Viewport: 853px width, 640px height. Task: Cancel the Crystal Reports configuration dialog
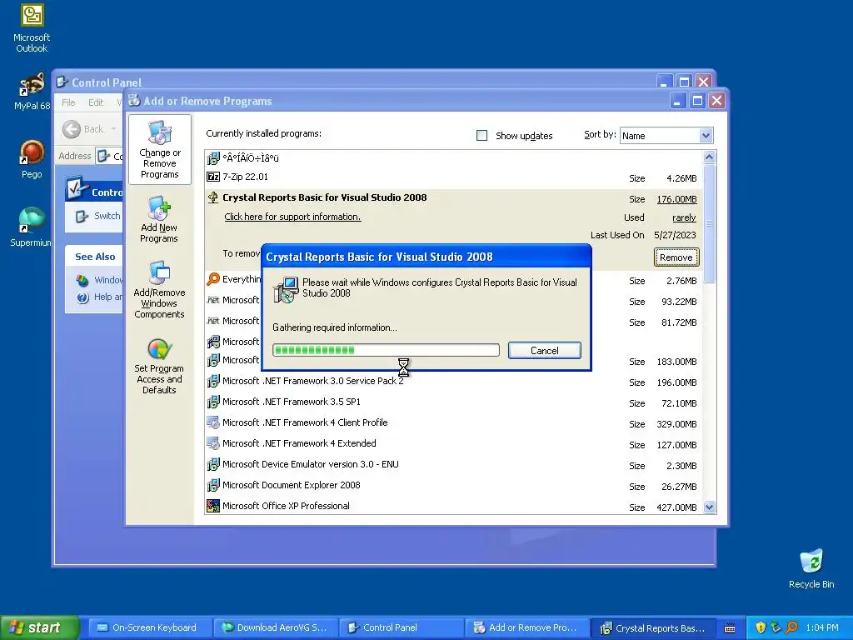point(545,351)
